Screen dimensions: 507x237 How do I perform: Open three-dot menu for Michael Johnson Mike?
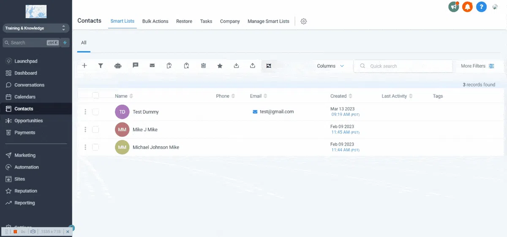point(85,147)
